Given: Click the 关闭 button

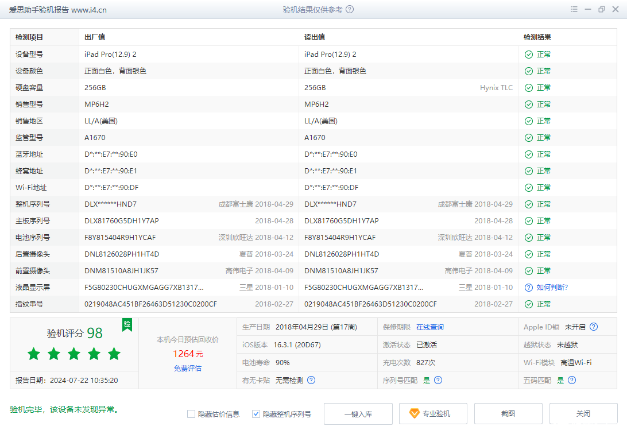Looking at the screenshot, I should tap(583, 413).
